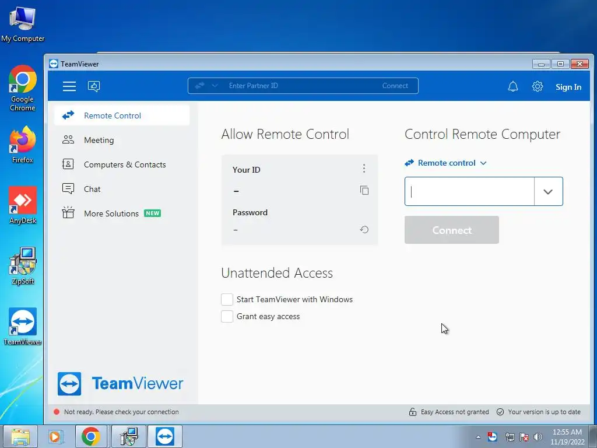Click the large gray Connect button
Screen dimensions: 597x448
(x=452, y=230)
